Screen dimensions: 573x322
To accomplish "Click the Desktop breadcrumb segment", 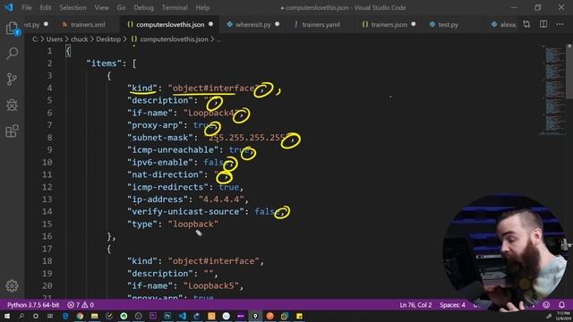I will click(108, 39).
